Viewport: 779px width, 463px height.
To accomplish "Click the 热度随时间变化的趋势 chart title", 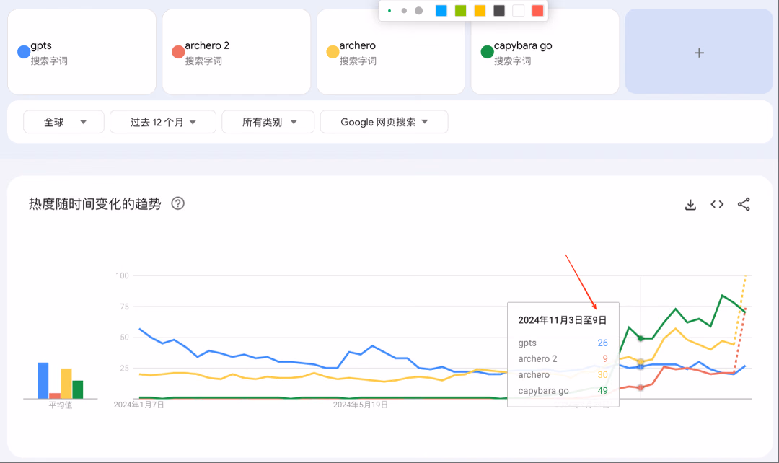I will pyautogui.click(x=95, y=204).
